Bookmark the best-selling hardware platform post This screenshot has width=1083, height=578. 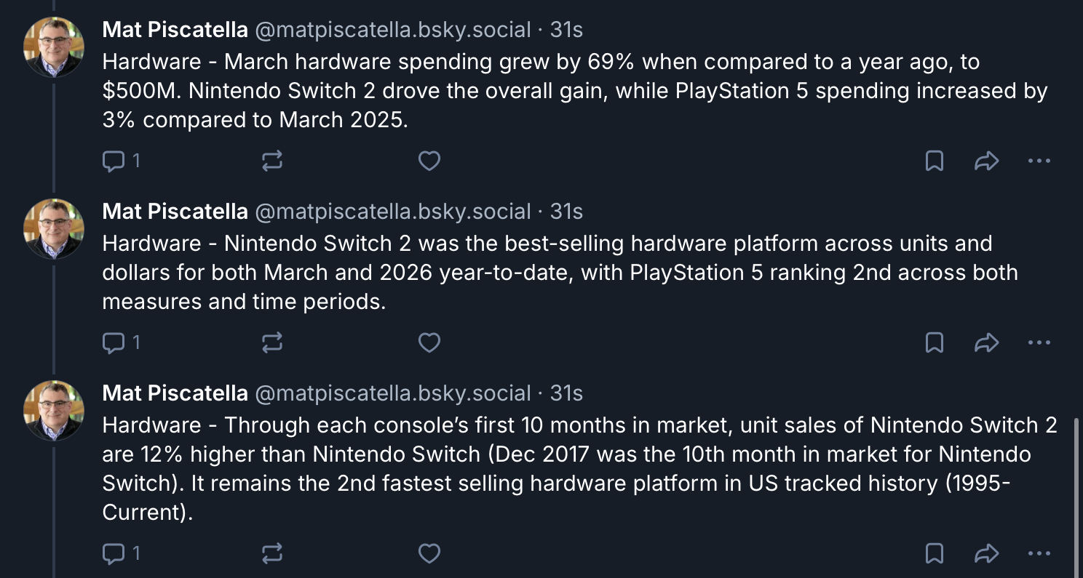click(934, 342)
